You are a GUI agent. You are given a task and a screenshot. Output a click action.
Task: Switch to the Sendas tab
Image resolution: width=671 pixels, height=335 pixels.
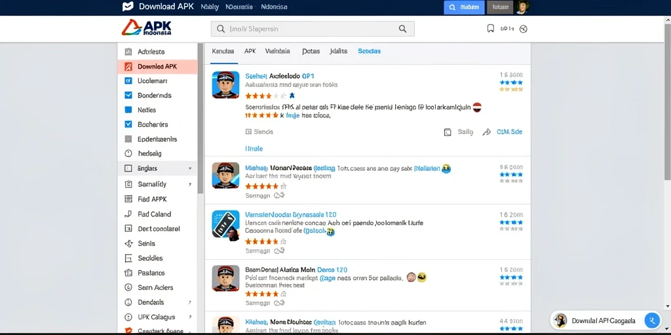tap(370, 51)
